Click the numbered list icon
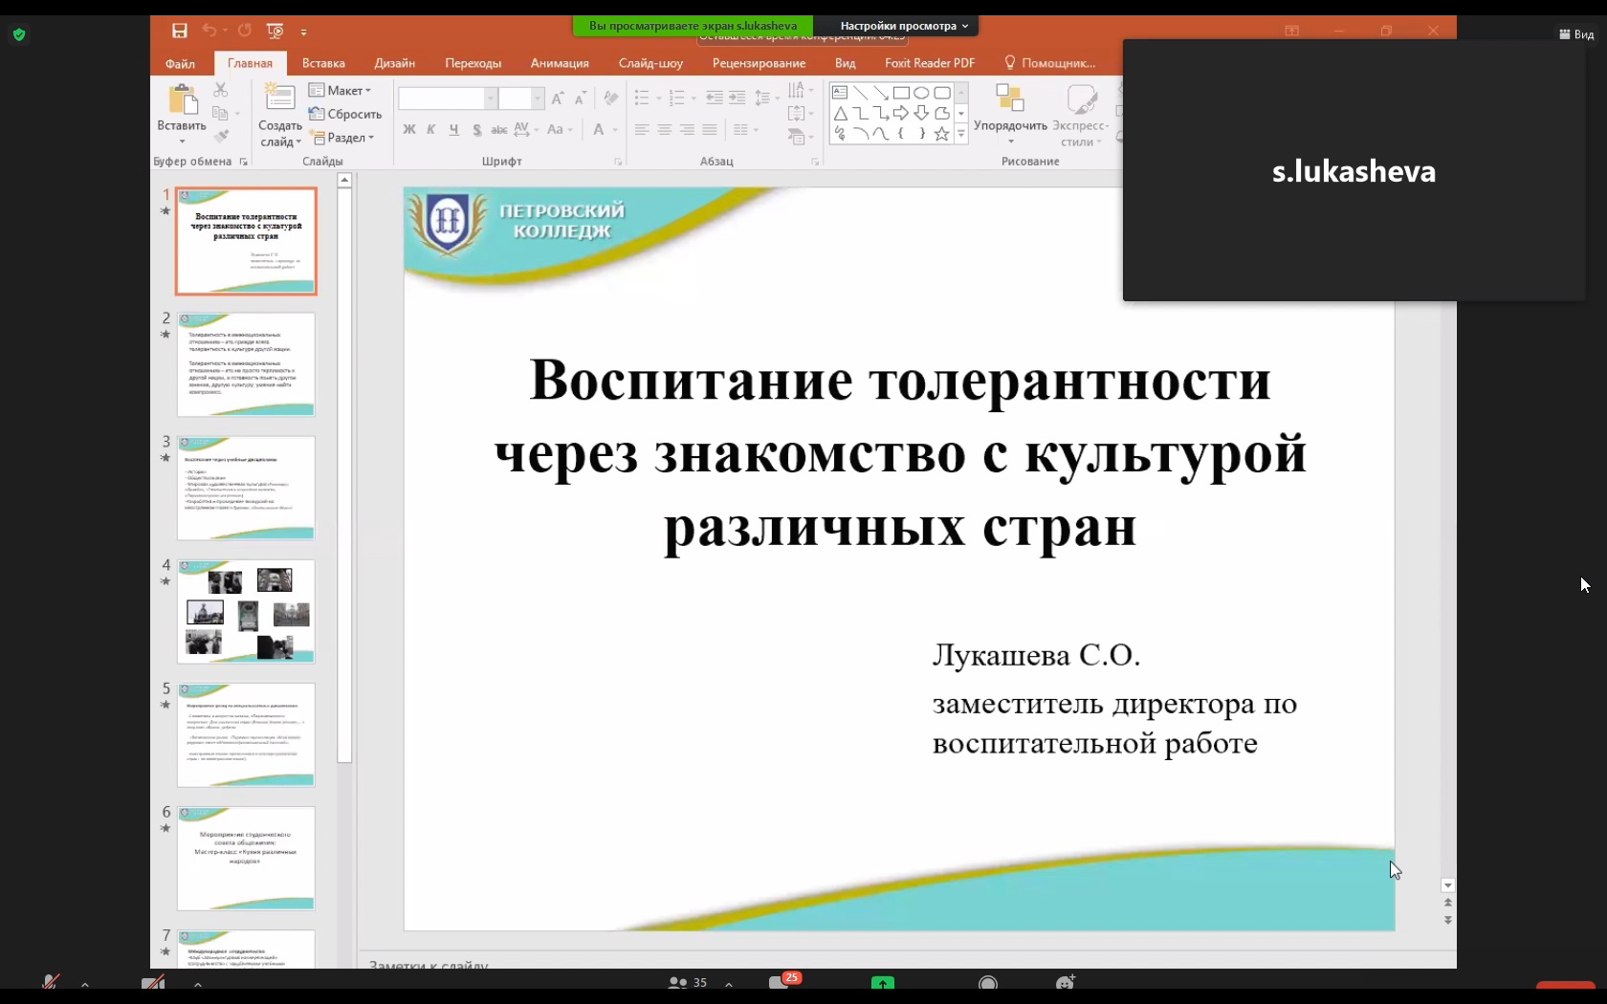 [677, 98]
